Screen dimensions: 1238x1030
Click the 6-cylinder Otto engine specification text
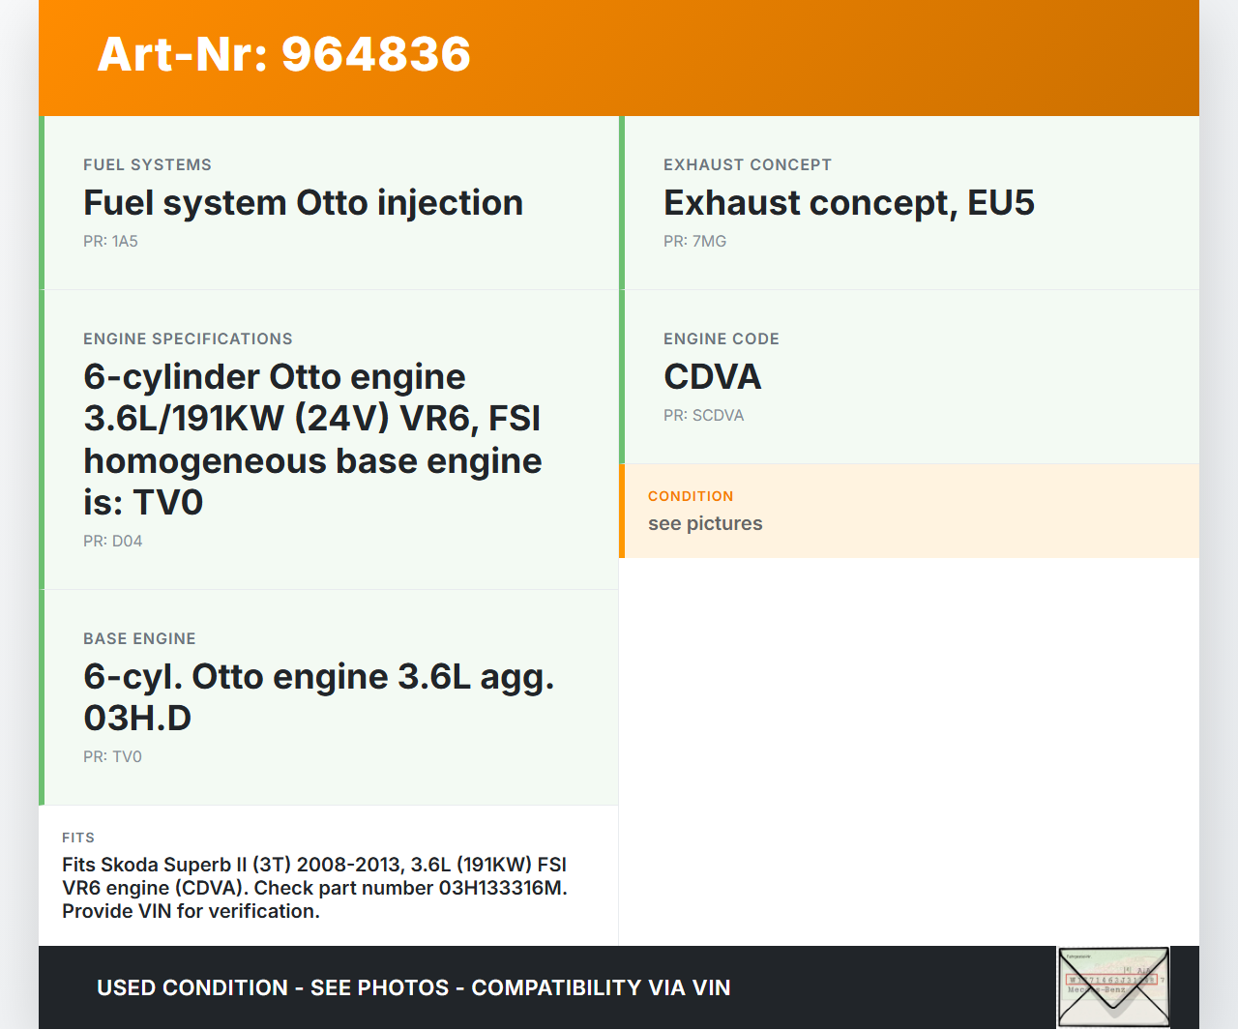311,439
